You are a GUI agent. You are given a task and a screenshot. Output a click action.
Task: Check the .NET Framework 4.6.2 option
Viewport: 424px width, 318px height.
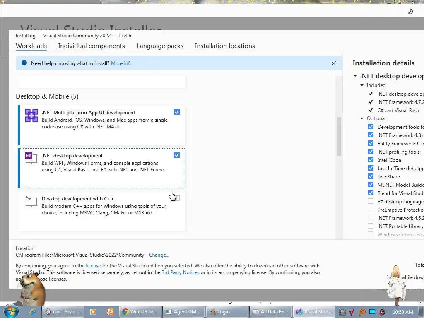(x=371, y=218)
